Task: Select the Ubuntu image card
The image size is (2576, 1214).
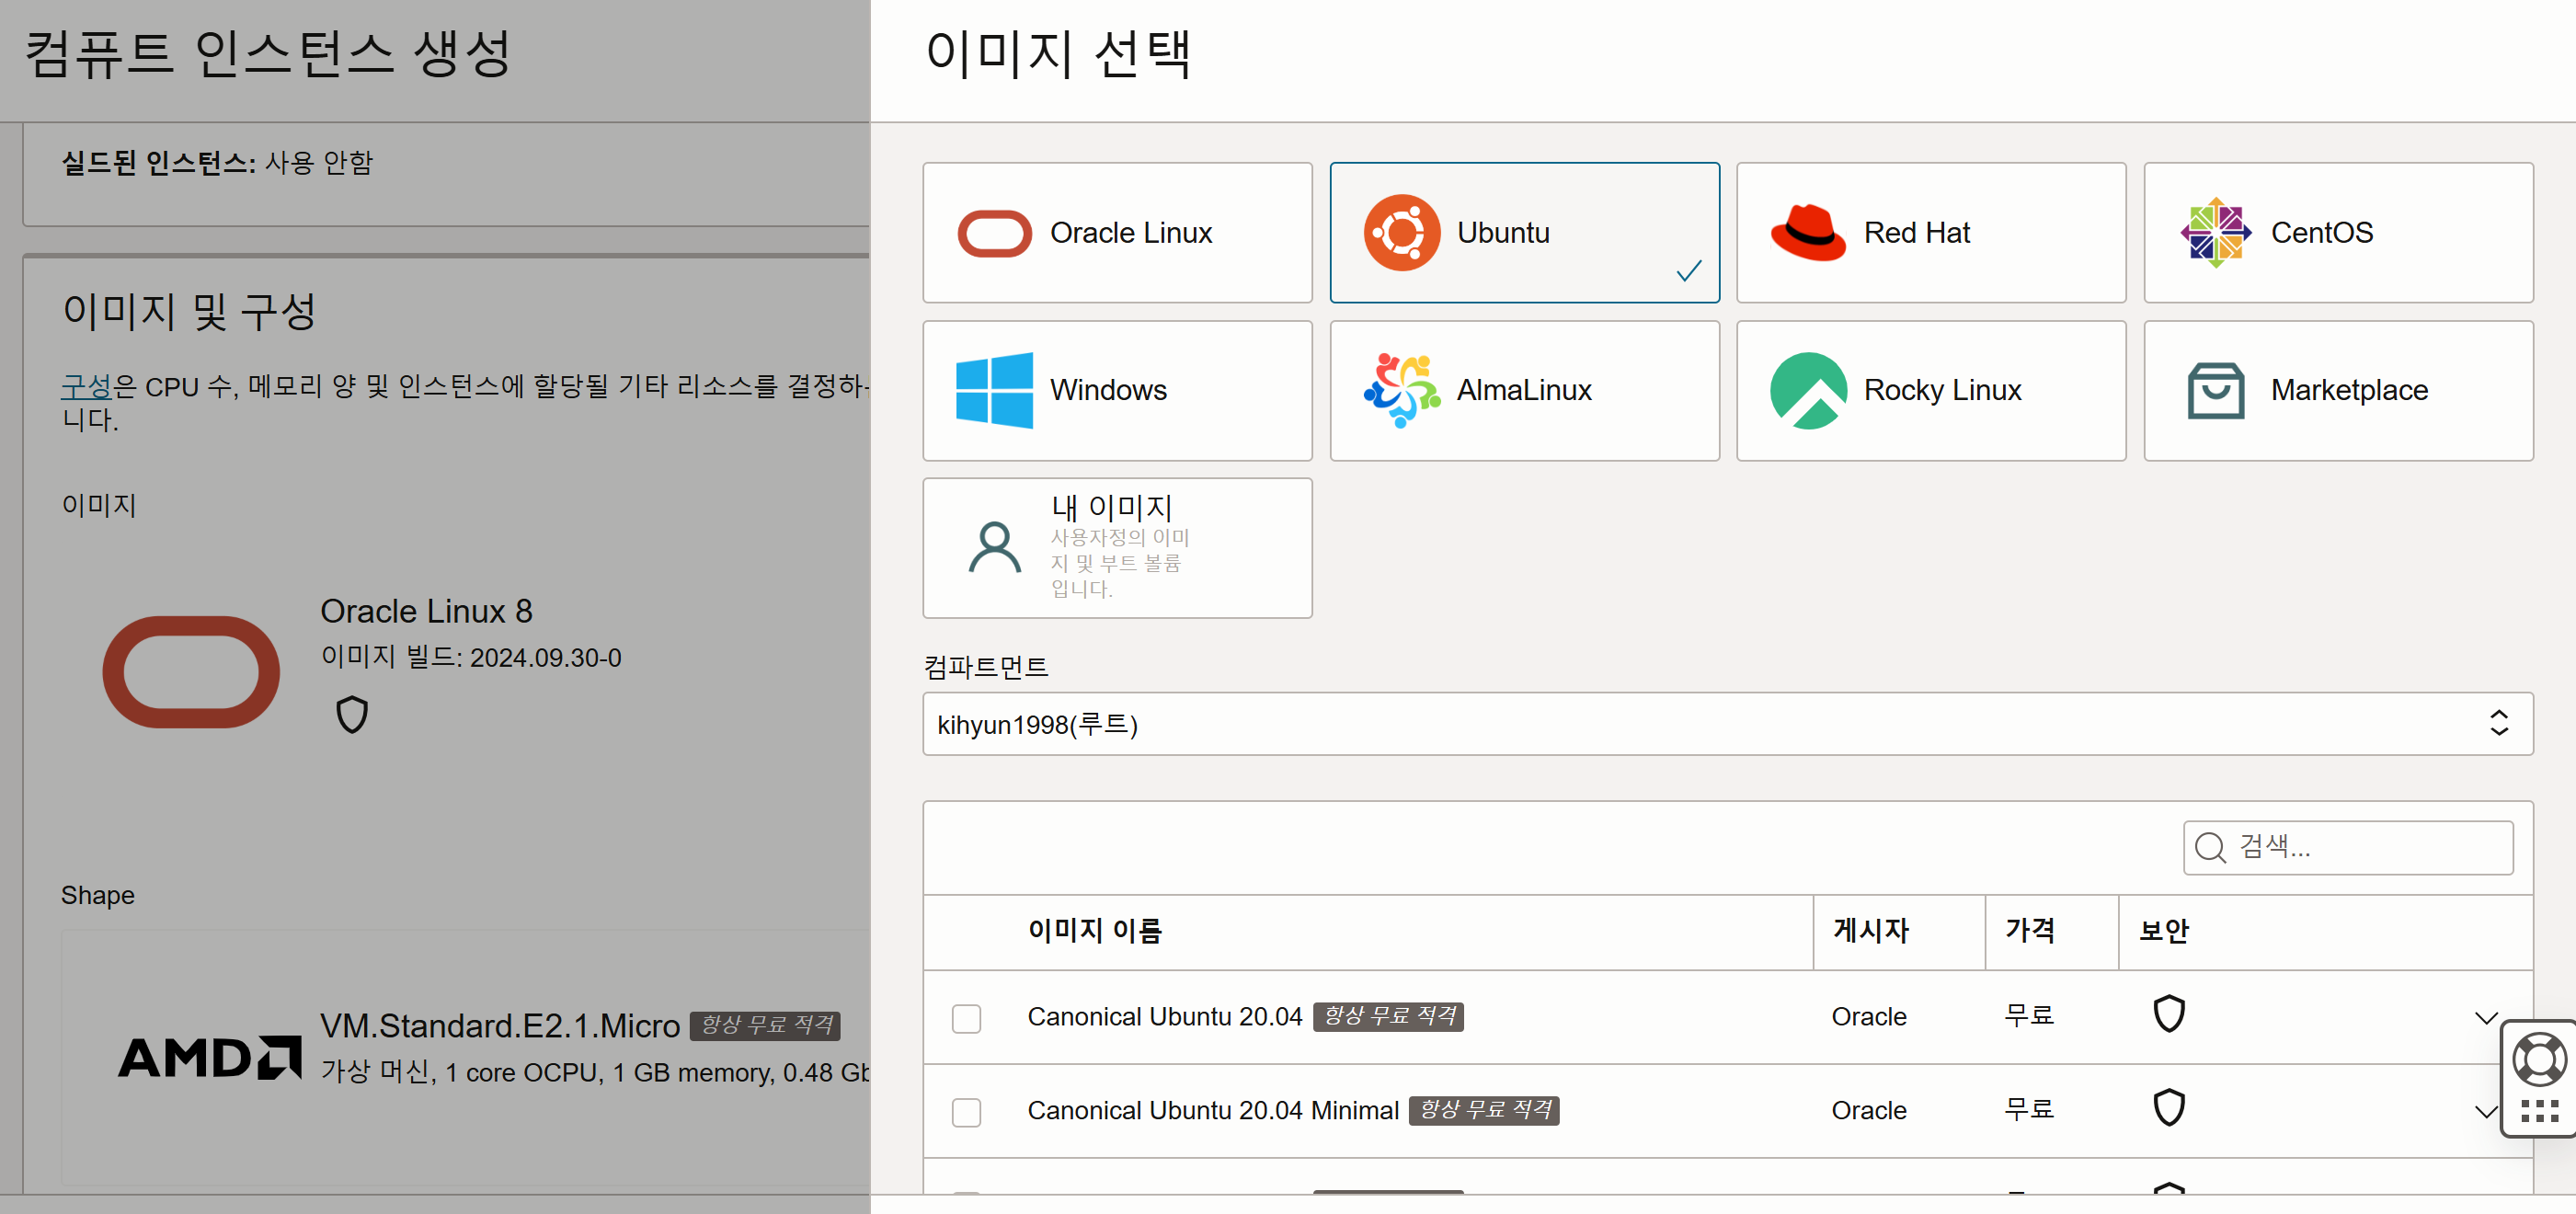Action: (x=1524, y=232)
